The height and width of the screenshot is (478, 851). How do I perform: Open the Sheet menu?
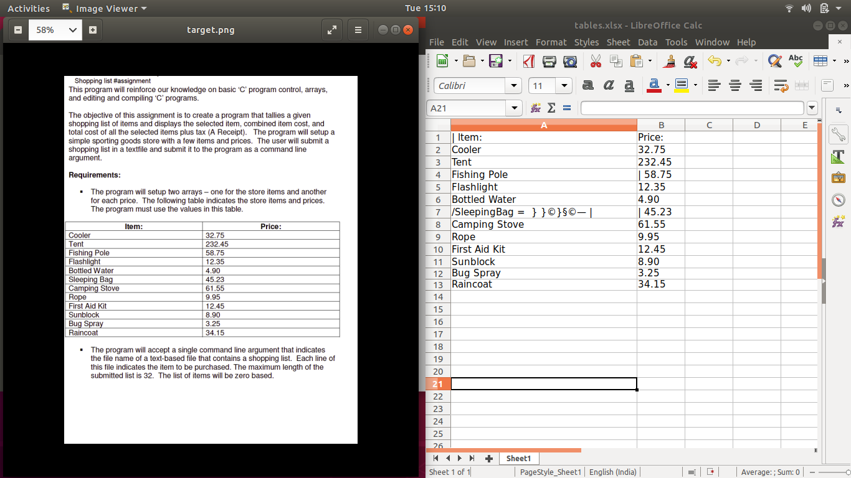click(619, 42)
